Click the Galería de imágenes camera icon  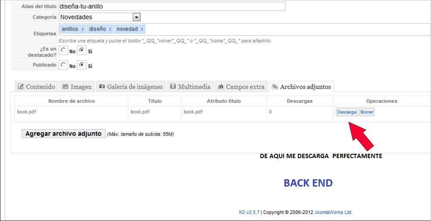102,87
